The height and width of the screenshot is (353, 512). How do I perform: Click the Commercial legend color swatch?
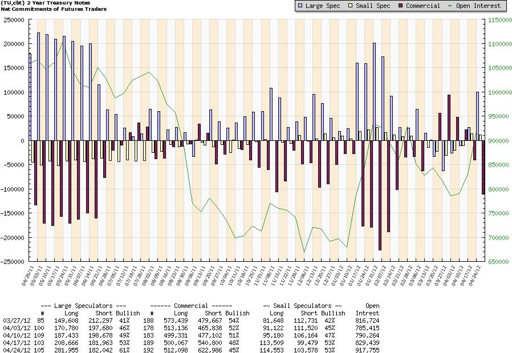(x=401, y=6)
